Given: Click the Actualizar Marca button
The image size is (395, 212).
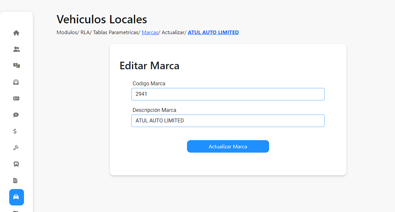Looking at the screenshot, I should (x=228, y=146).
